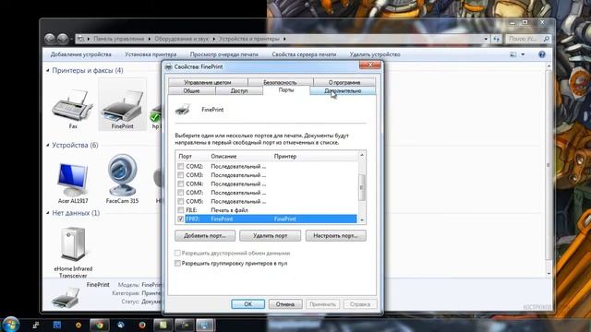Check the COM3: port checkbox
Viewport: 591px width, 332px height.
pyautogui.click(x=181, y=175)
